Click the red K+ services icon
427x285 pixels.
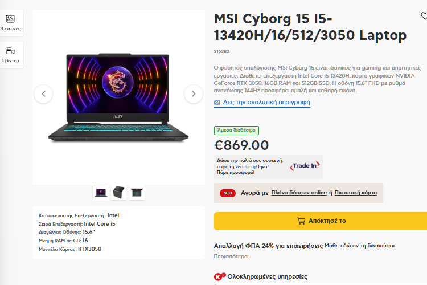click(219, 277)
